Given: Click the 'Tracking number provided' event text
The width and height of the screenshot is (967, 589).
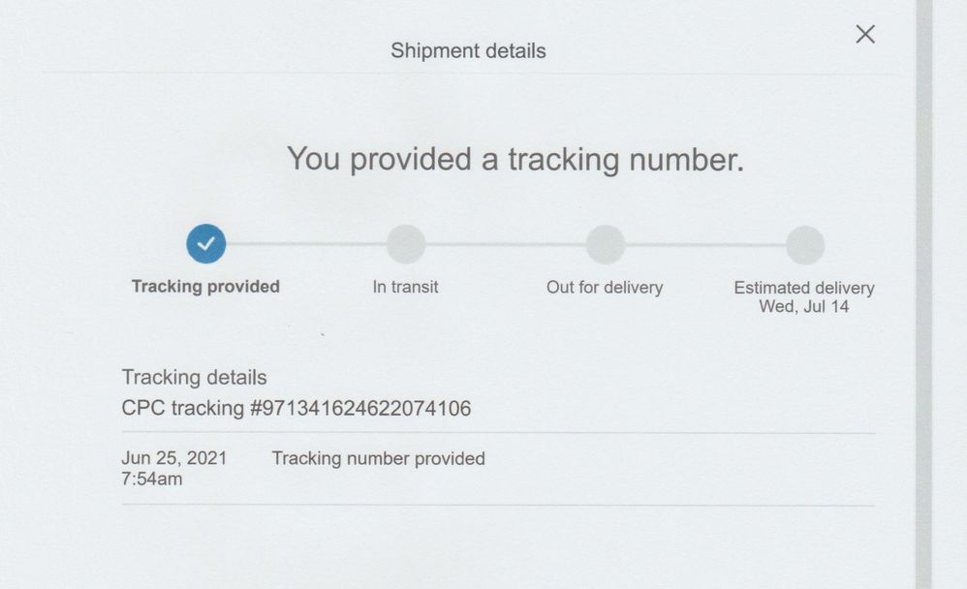Looking at the screenshot, I should coord(378,458).
